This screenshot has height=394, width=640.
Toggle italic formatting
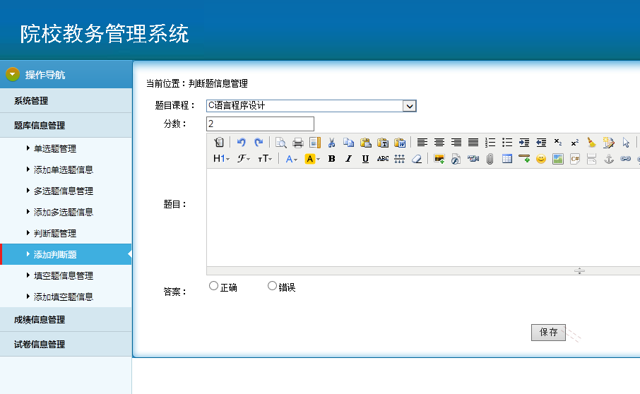pyautogui.click(x=348, y=159)
